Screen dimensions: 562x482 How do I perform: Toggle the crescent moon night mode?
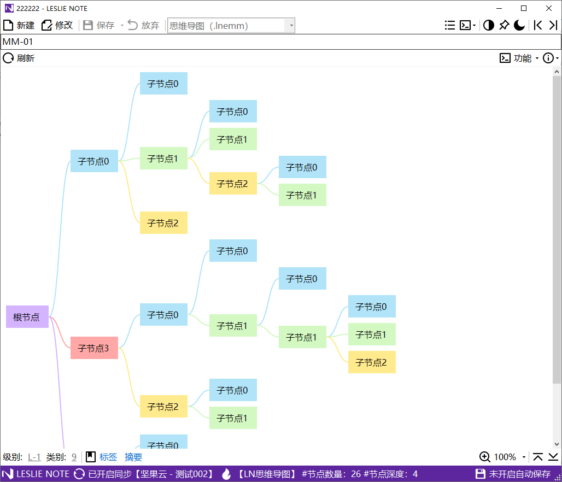[x=519, y=25]
